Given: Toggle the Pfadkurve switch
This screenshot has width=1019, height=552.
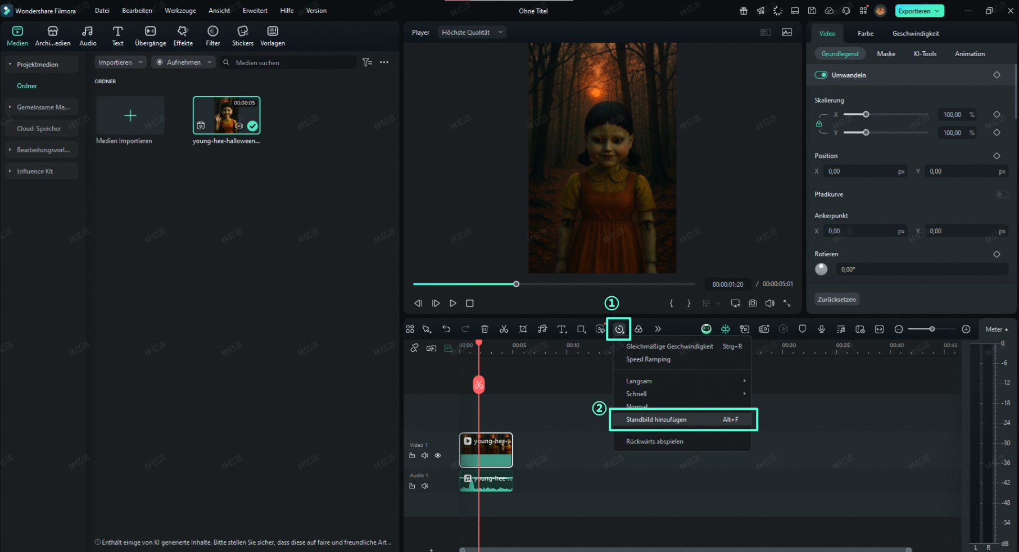Looking at the screenshot, I should click(x=1002, y=194).
